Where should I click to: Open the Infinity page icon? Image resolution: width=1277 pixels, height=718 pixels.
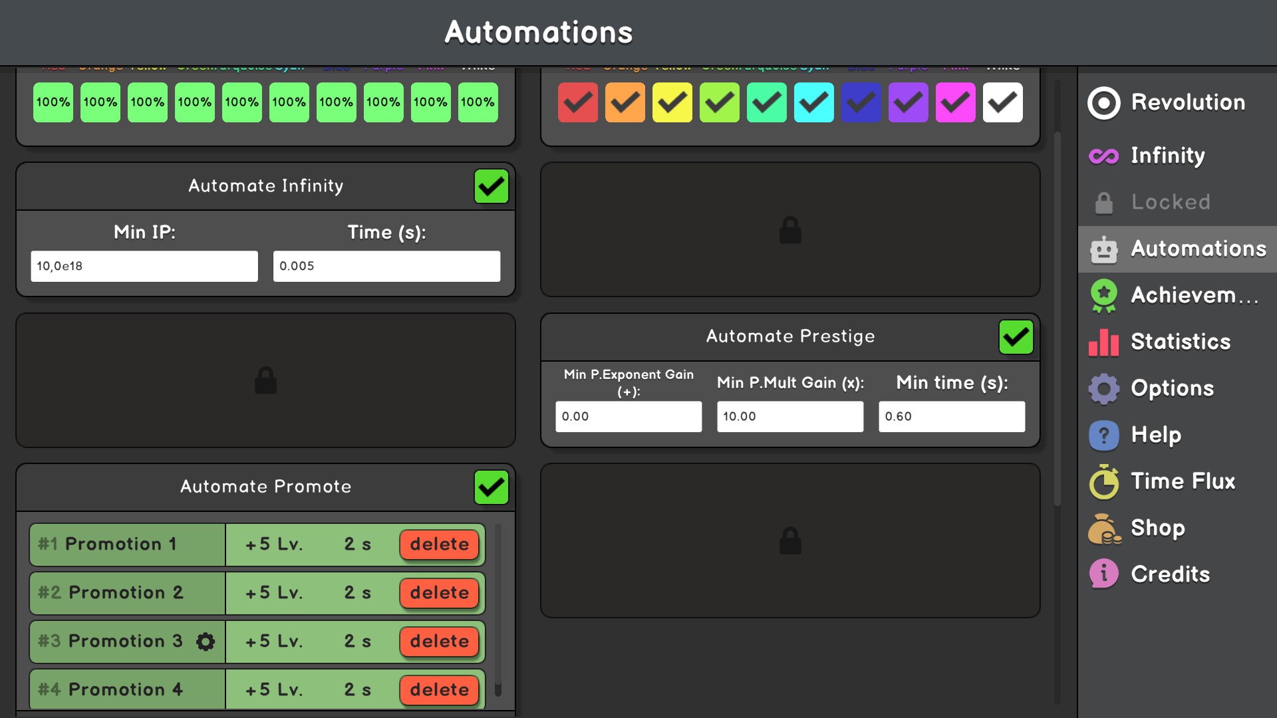tap(1103, 156)
